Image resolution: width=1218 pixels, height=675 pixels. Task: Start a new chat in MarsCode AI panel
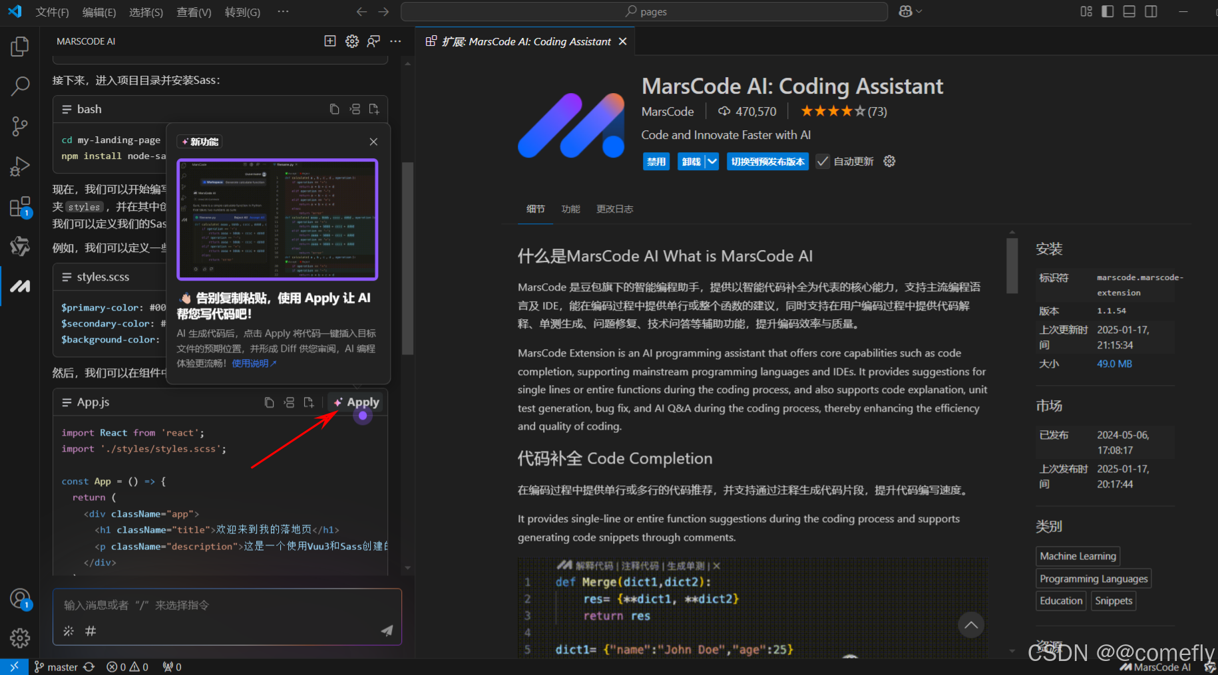pos(330,41)
